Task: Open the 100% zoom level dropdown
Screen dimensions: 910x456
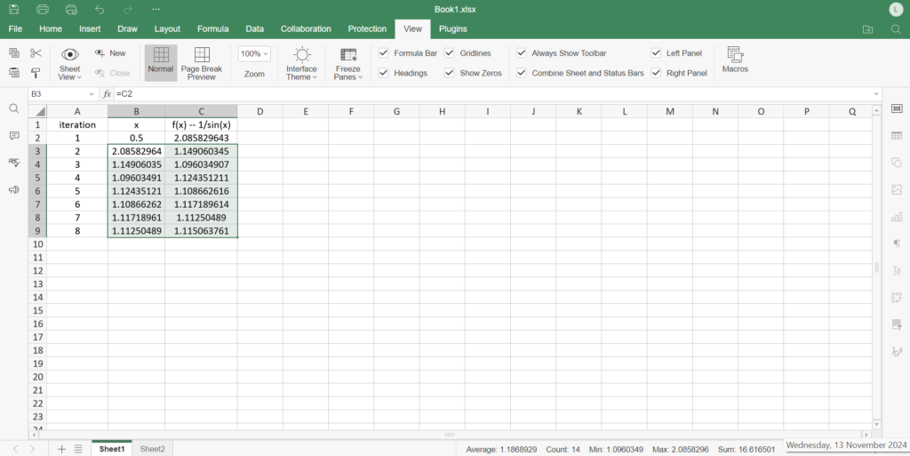Action: 254,53
